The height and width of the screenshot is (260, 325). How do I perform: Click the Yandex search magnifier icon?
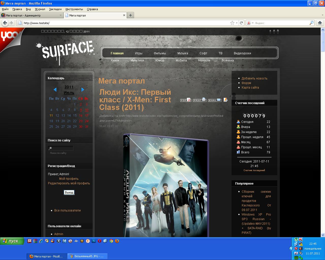tap(312, 23)
